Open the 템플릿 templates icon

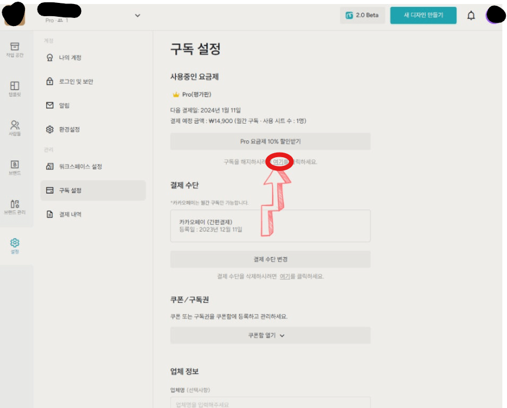click(14, 88)
